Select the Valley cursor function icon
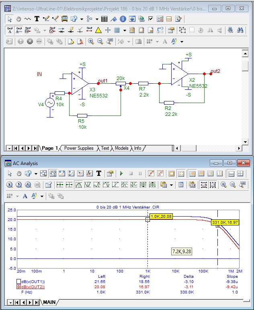Screen dimensions: 254x310 (x=88, y=185)
